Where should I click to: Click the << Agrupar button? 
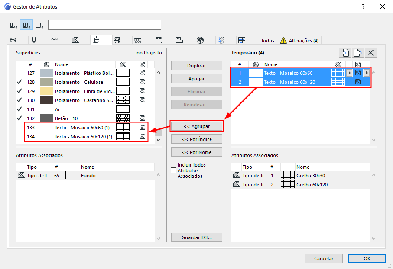point(197,126)
